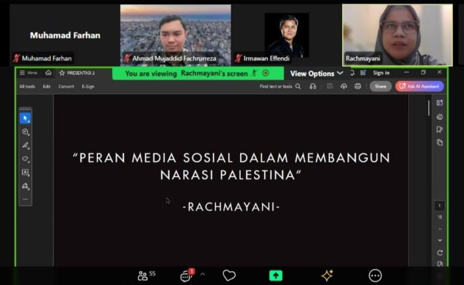This screenshot has width=464, height=285.
Task: Open the Zoom chat panel
Action: coord(186,276)
